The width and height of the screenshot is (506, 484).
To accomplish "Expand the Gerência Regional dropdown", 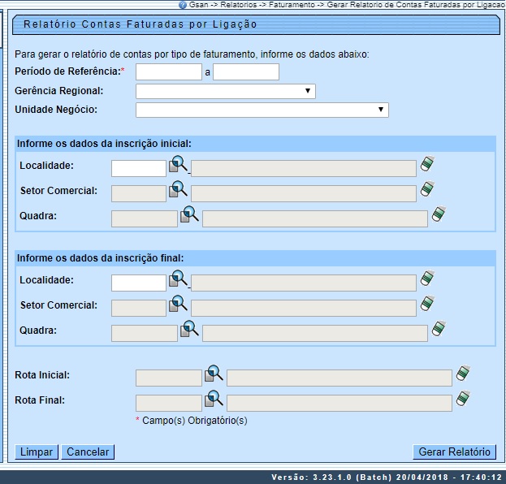I will click(x=226, y=91).
